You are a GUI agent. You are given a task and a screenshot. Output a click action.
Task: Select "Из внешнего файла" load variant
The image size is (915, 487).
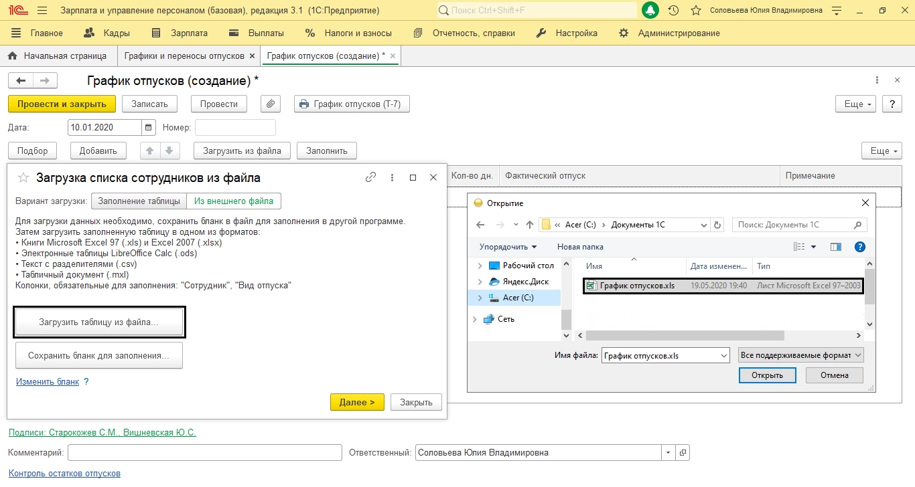[x=234, y=201]
